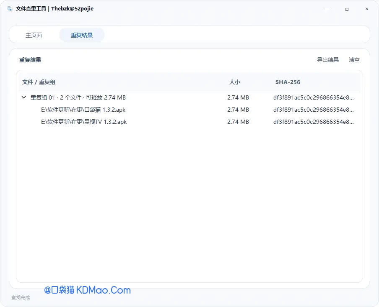Click the app icon in title bar
The image size is (379, 307).
(9, 9)
